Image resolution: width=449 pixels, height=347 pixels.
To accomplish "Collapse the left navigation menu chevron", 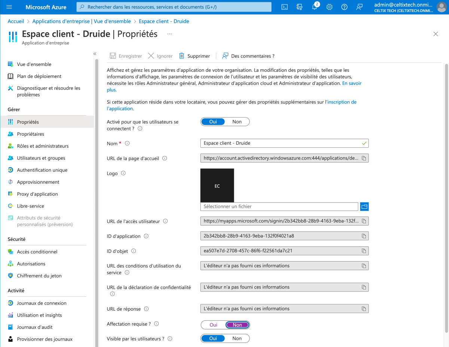I will tap(95, 54).
